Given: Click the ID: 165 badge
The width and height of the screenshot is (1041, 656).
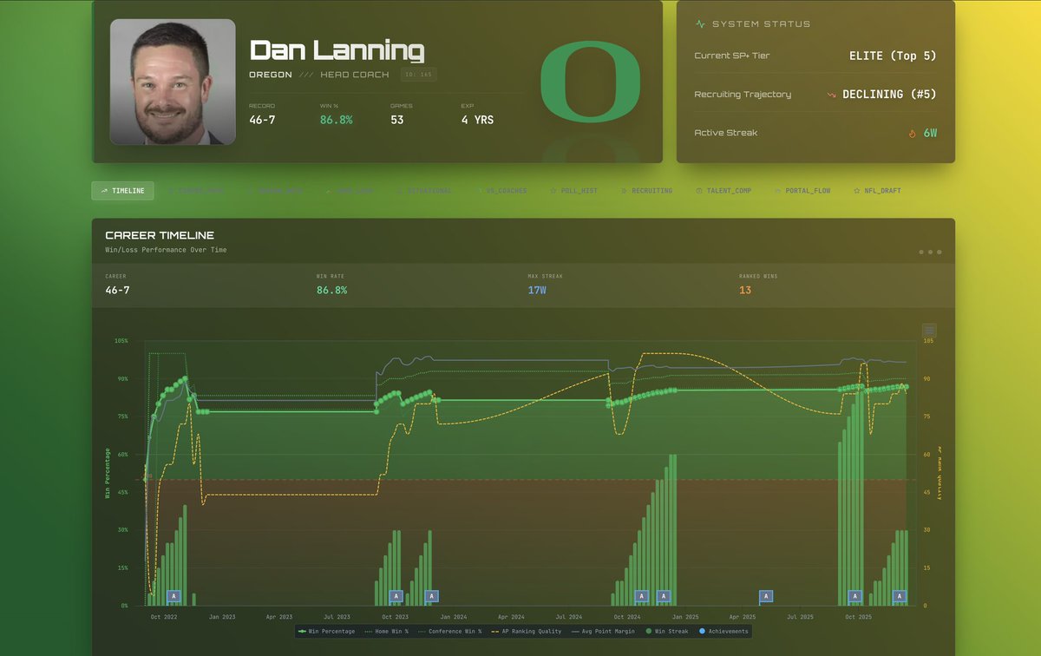Looking at the screenshot, I should 420,75.
